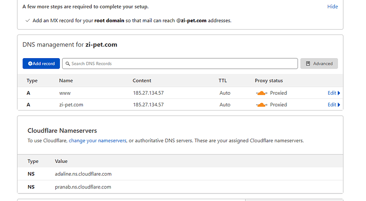Click the Add record button
Image resolution: width=366 pixels, height=201 pixels.
(41, 63)
